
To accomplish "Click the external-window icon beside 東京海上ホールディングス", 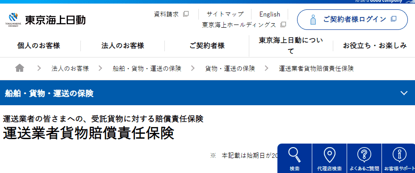I will click(283, 25).
